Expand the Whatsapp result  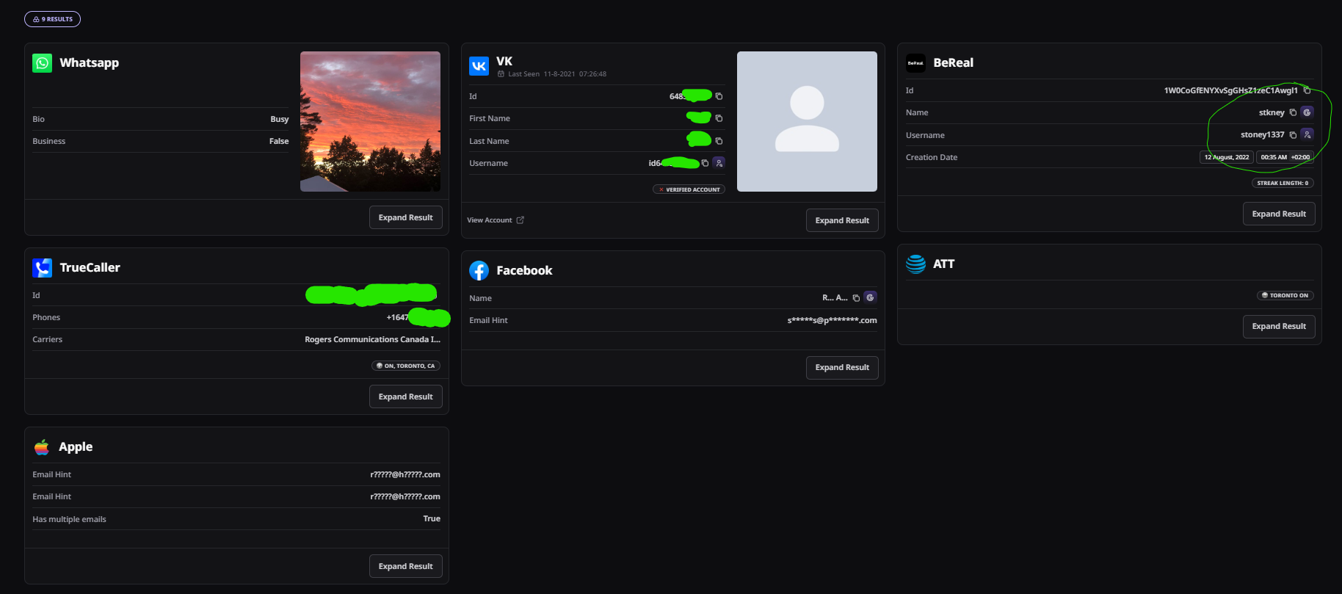point(405,217)
